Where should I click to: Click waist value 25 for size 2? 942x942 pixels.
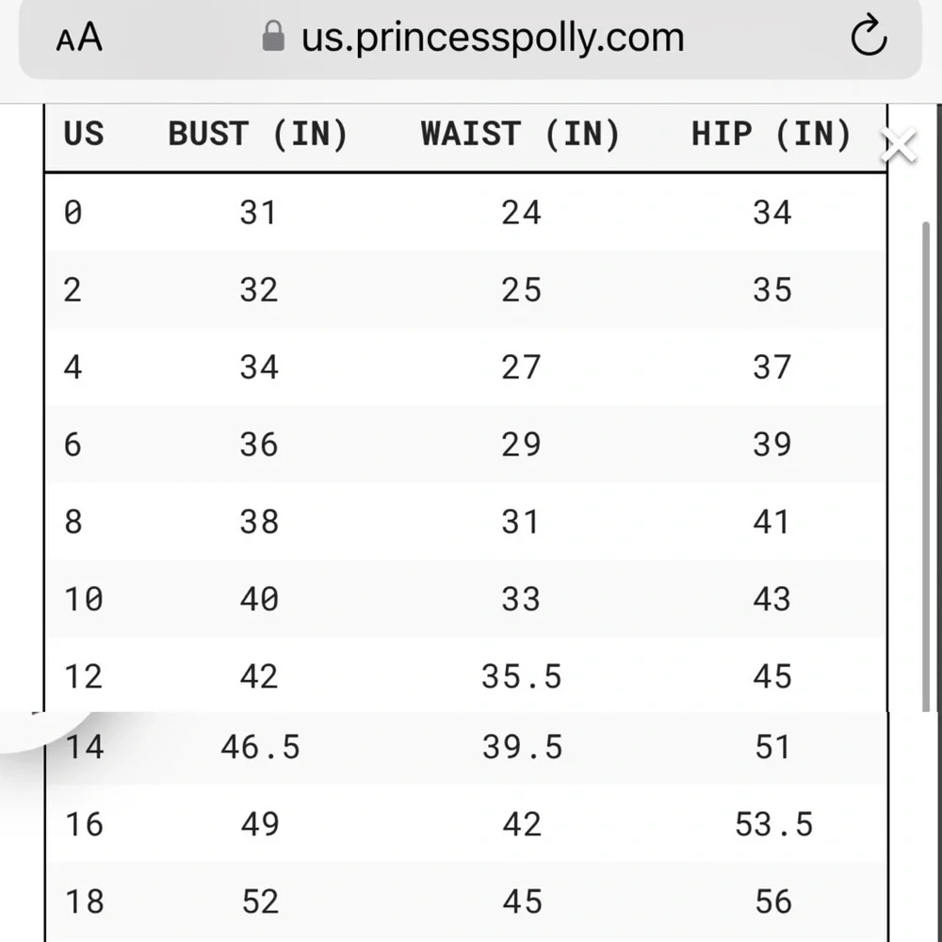click(x=522, y=290)
